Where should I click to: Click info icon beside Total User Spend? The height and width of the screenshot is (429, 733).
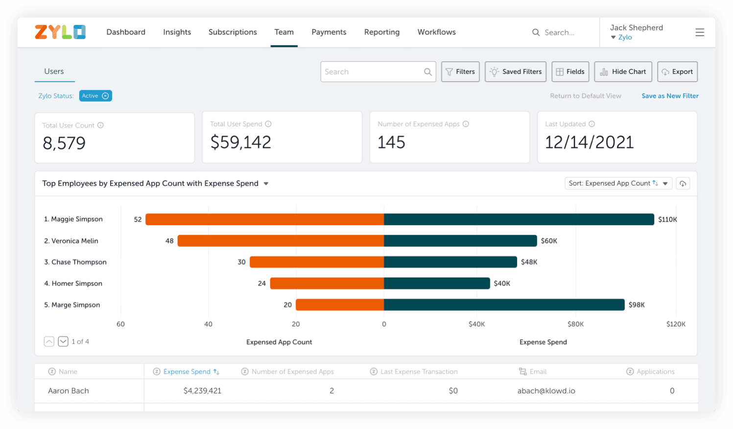click(x=268, y=124)
